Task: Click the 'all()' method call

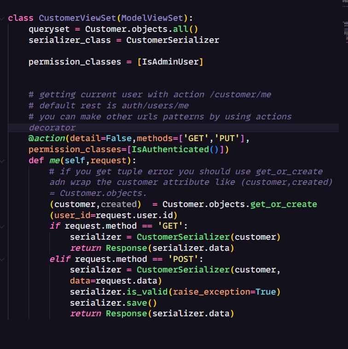Action: pos(186,29)
